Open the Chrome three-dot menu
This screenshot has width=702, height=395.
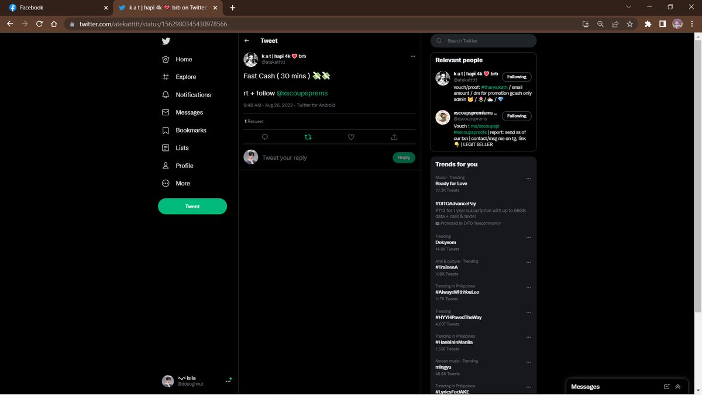point(693,24)
